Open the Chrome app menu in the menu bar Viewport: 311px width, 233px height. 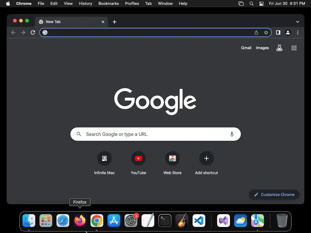point(24,4)
